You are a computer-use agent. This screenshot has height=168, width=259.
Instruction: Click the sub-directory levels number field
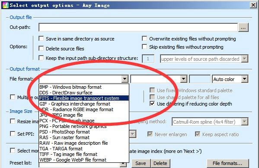click(x=148, y=59)
